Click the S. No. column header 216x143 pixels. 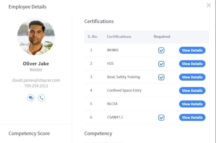click(x=92, y=37)
